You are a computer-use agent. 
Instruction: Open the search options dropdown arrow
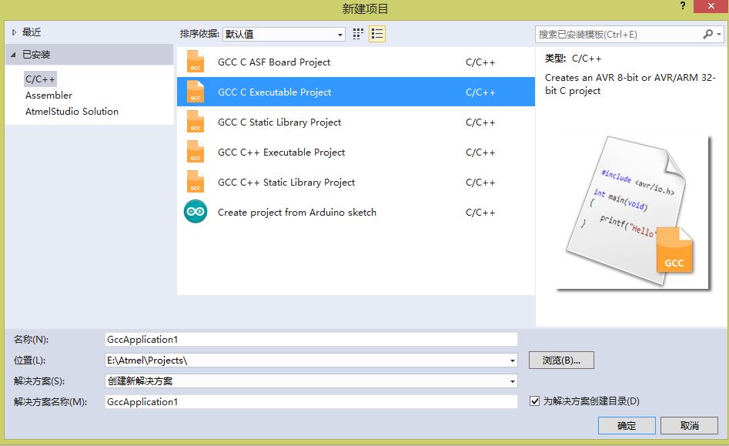pos(719,34)
